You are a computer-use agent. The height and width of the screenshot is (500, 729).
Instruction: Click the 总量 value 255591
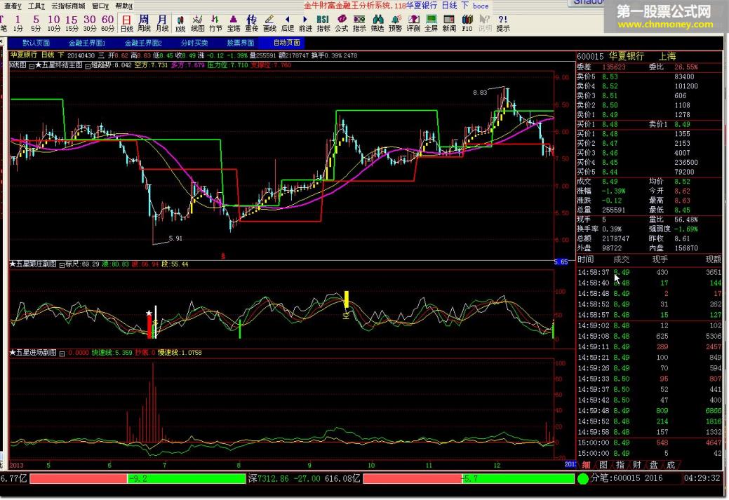pyautogui.click(x=614, y=210)
